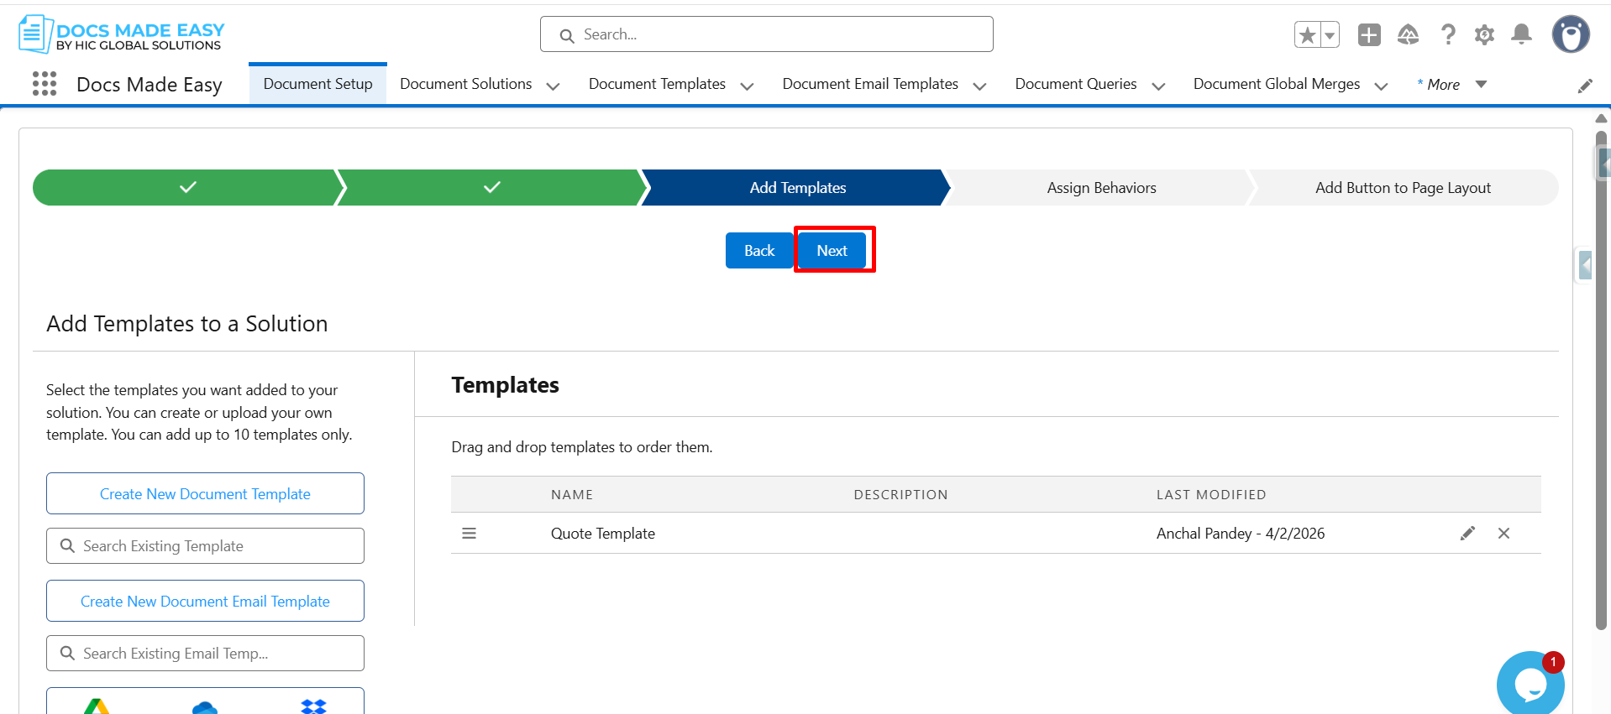Expand Document Templates chevron menu
Viewport: 1611px width, 714px height.
(x=747, y=86)
